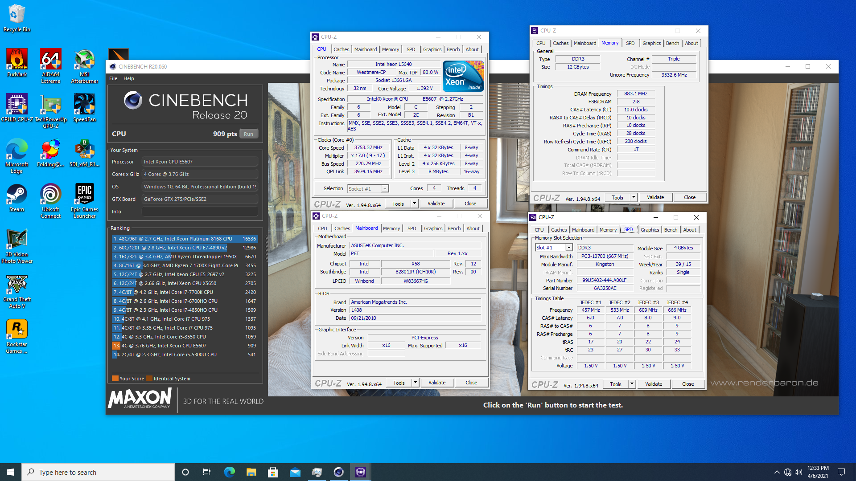856x481 pixels.
Task: Click the Windows Start button
Action: (11, 472)
